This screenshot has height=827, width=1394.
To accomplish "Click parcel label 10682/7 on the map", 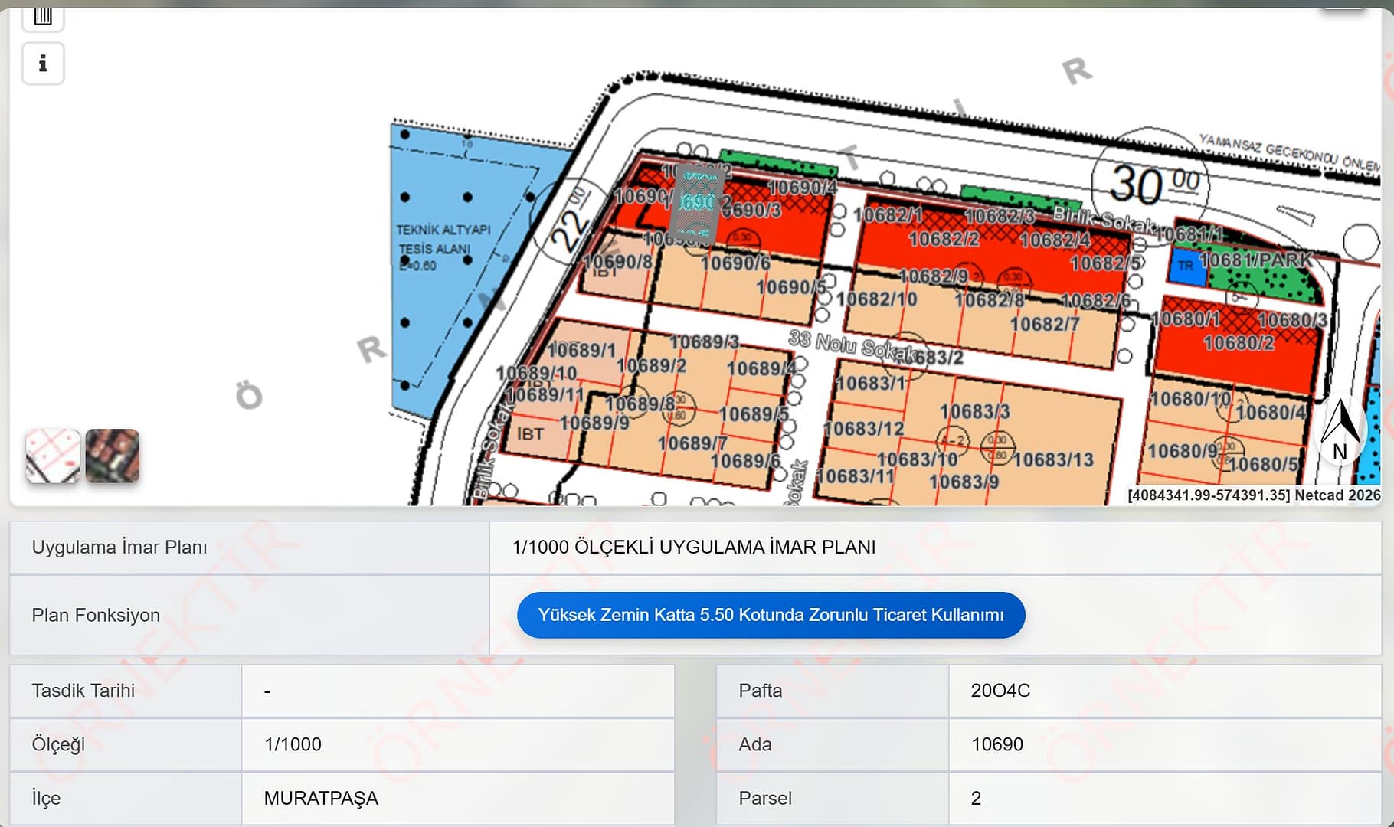I will 1045,325.
